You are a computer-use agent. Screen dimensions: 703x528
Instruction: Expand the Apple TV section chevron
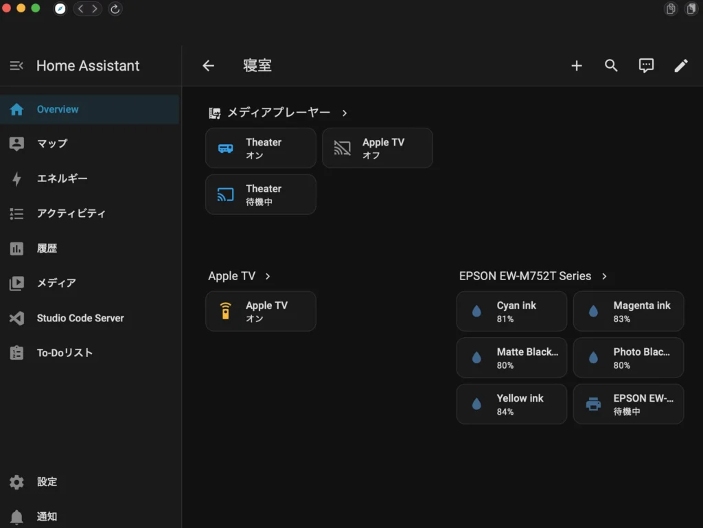point(268,276)
